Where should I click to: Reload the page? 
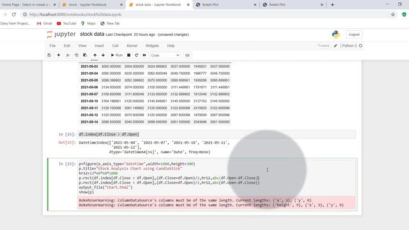click(x=14, y=15)
